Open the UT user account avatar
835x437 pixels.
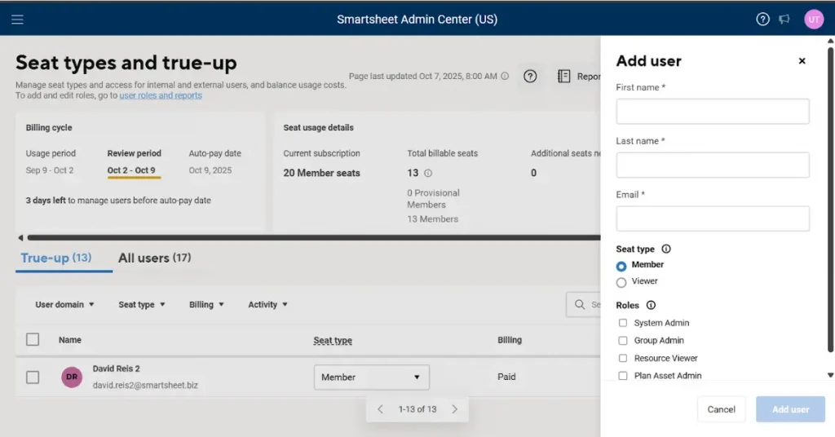click(x=813, y=20)
